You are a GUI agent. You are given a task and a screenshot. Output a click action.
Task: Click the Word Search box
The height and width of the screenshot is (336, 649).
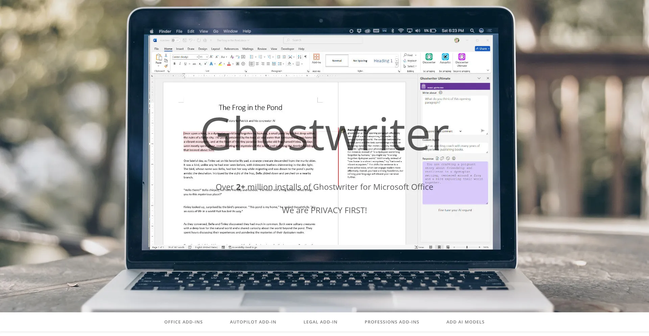pyautogui.click(x=323, y=40)
